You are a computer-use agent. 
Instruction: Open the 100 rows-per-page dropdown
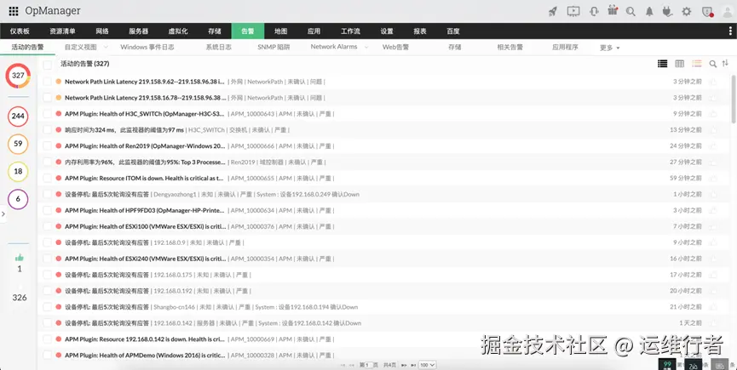[428, 365]
